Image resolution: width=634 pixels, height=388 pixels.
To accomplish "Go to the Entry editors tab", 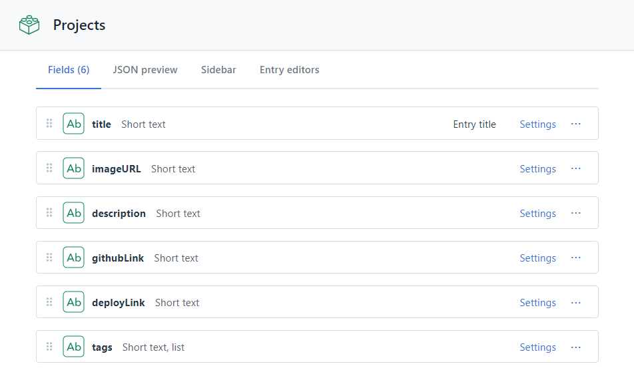I will click(x=289, y=70).
